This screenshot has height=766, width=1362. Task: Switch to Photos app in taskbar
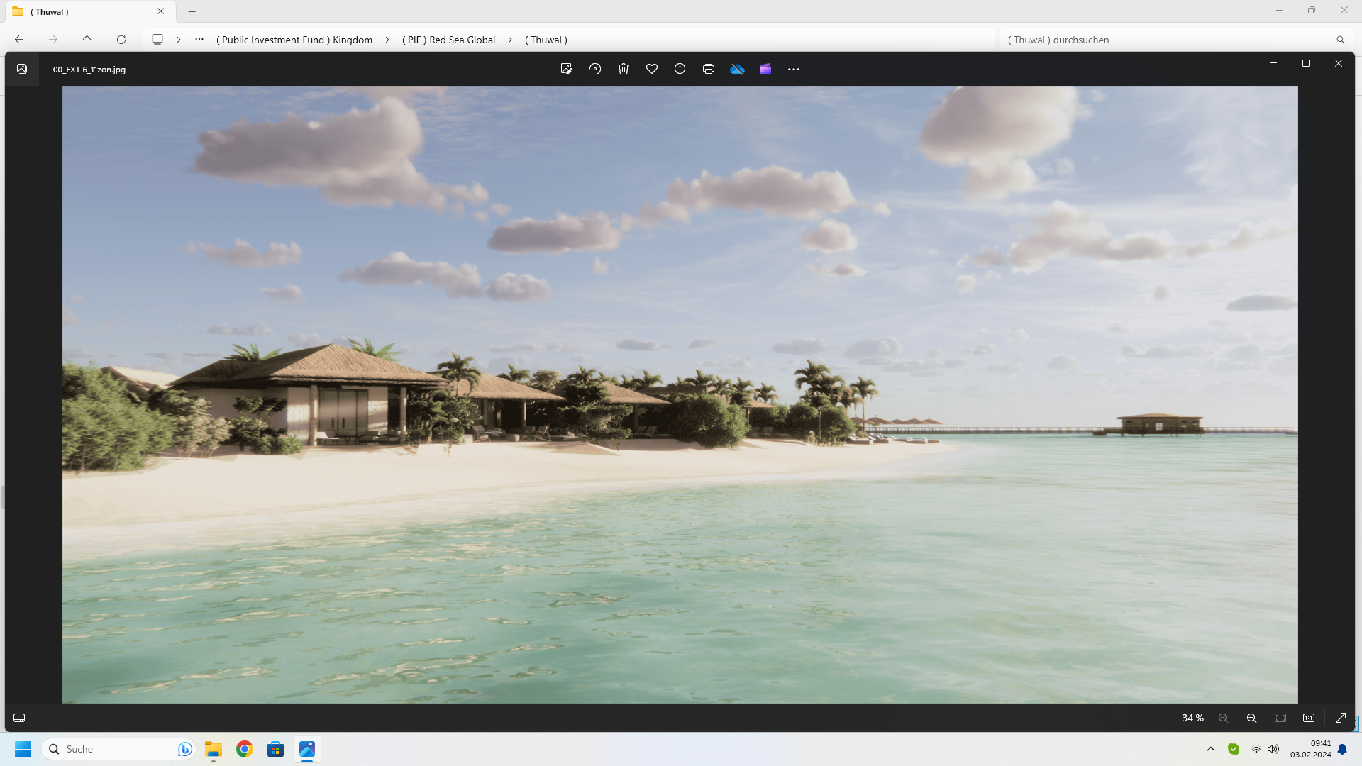[x=307, y=749]
